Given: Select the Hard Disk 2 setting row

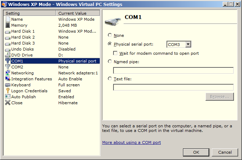Looking at the screenshot, I should pos(52,37).
